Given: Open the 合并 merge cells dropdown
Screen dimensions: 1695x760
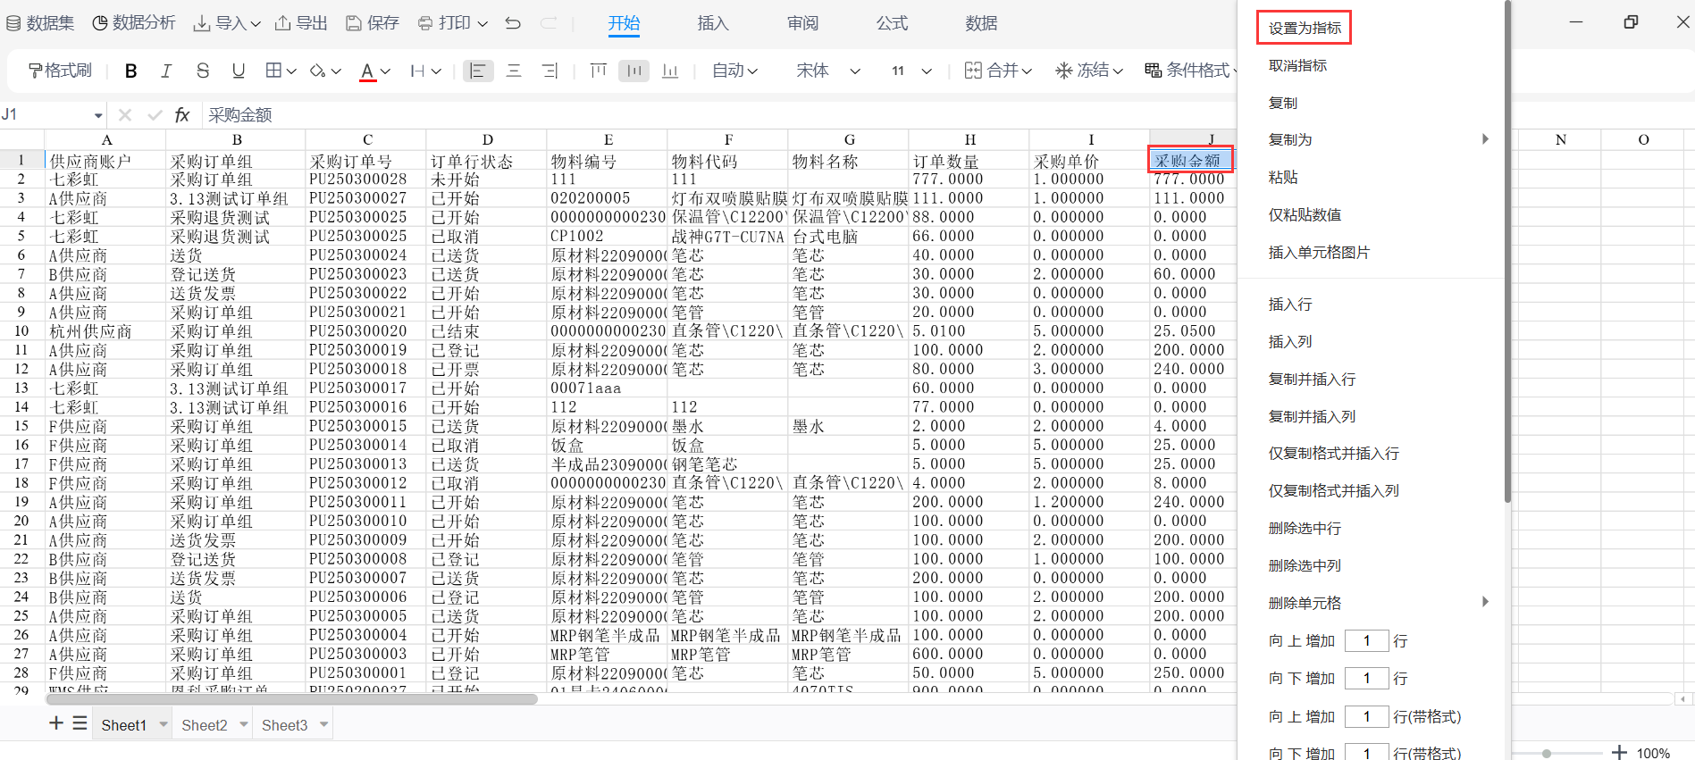Looking at the screenshot, I should (998, 71).
